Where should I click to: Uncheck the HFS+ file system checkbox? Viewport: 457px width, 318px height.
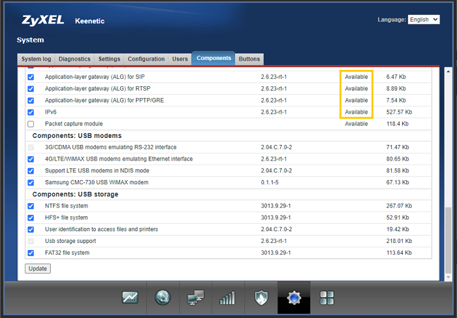[x=31, y=218]
